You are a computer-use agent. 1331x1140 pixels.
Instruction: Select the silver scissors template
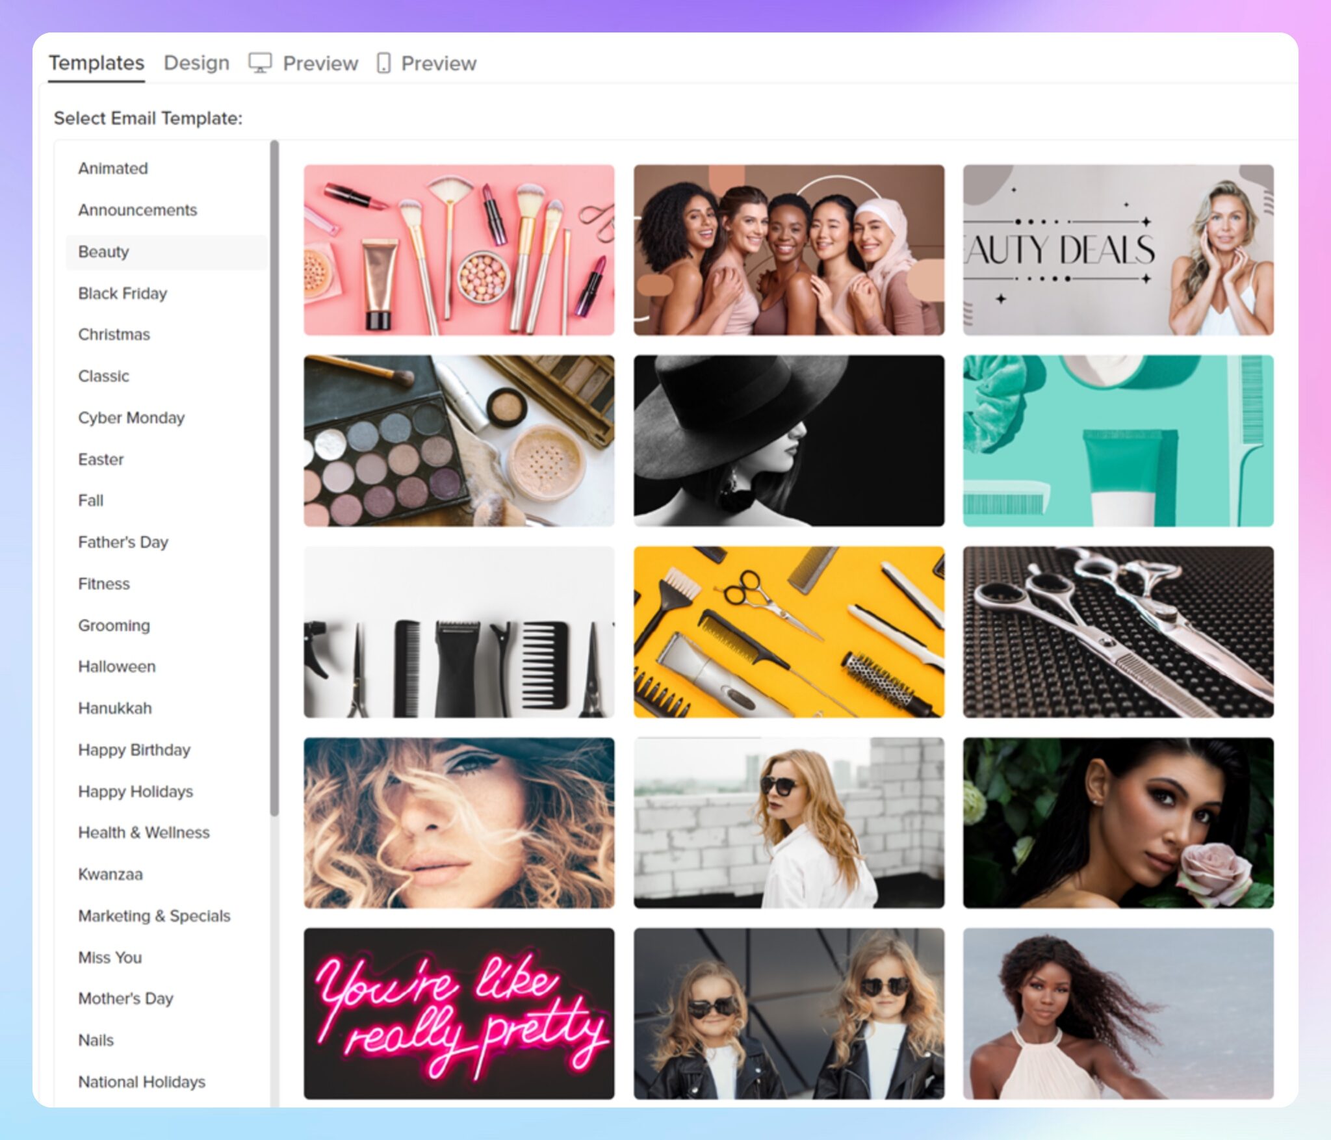1118,632
